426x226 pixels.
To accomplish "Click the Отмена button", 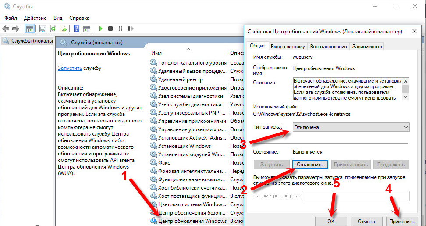I will (x=366, y=221).
